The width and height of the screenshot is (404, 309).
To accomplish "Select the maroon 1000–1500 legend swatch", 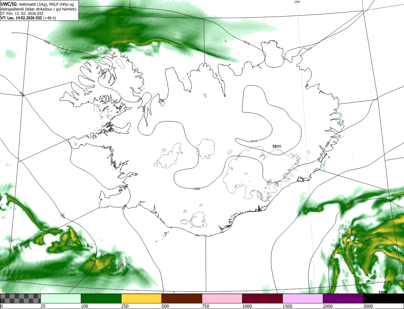I will click(263, 299).
